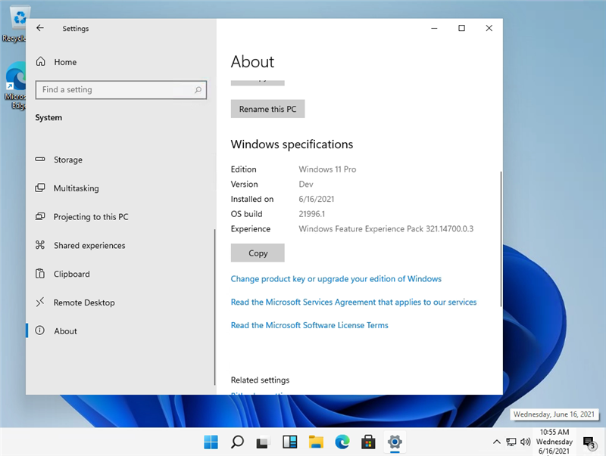Open Clipboard settings
Screen dimensions: 606x456
(x=72, y=274)
